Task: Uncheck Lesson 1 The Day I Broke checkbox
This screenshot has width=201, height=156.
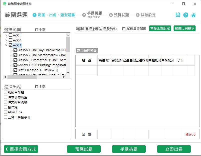Action: [x=15, y=50]
